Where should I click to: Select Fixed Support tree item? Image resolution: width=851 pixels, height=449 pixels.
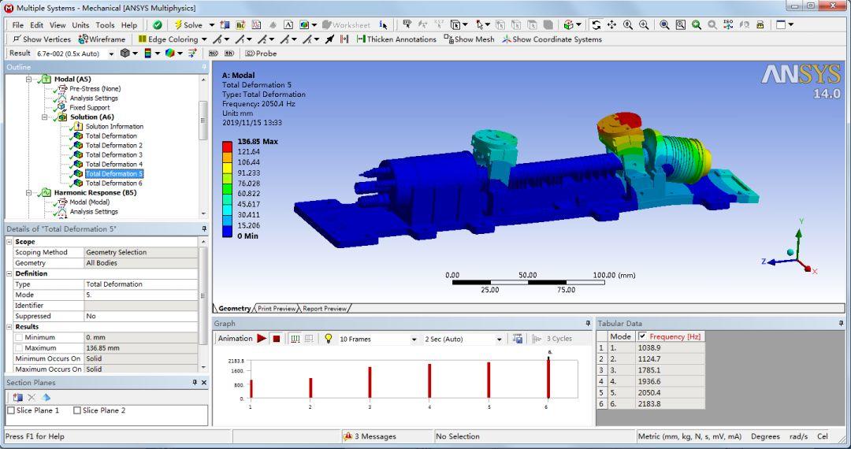point(90,107)
